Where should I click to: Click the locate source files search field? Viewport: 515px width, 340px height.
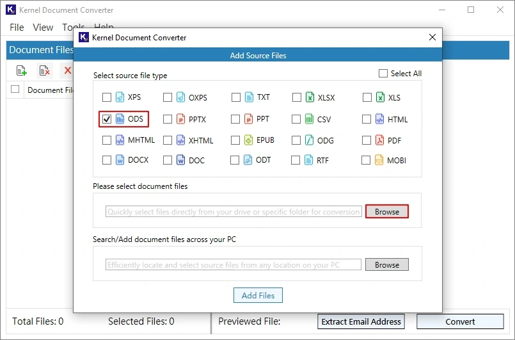coord(234,264)
